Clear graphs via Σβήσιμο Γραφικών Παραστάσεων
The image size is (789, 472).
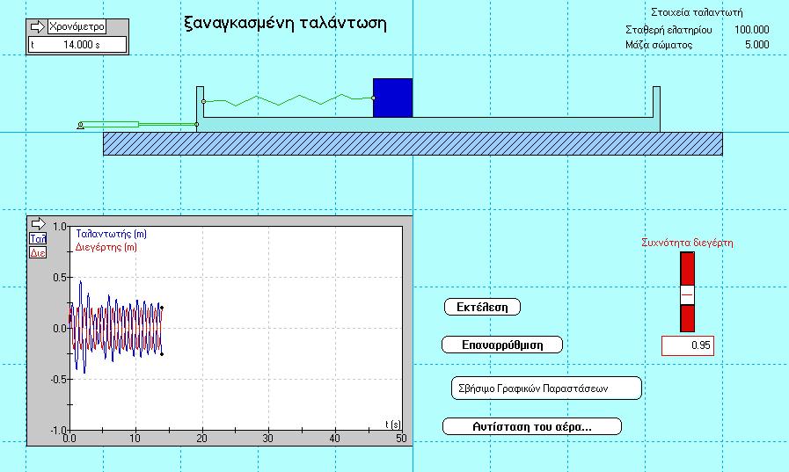(546, 388)
